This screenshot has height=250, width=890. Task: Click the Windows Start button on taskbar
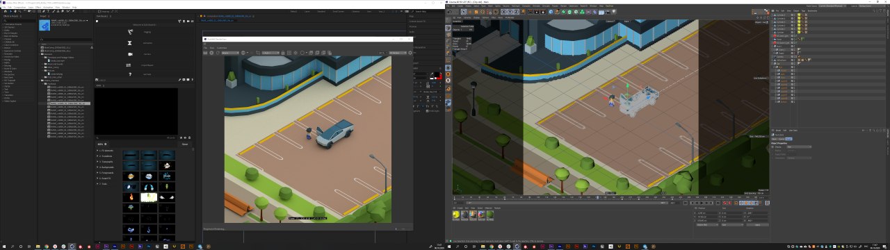pyautogui.click(x=5, y=246)
